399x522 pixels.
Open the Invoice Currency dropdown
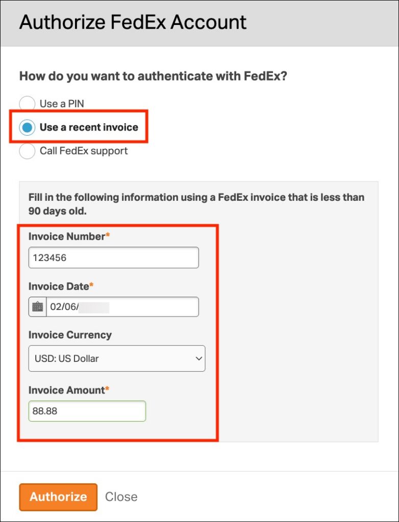[x=117, y=358]
